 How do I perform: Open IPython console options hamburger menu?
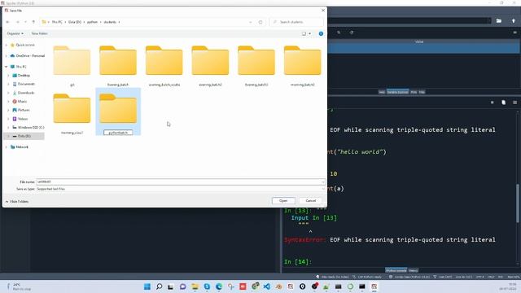(514, 103)
